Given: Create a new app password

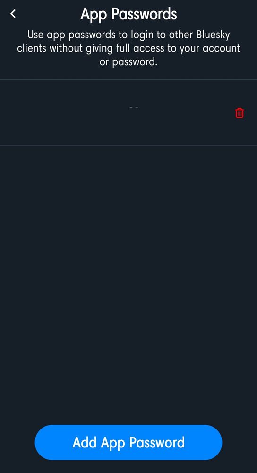Looking at the screenshot, I should pyautogui.click(x=128, y=442).
